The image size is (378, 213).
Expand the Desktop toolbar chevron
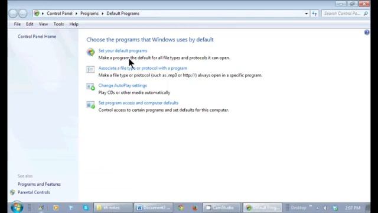tap(311, 206)
